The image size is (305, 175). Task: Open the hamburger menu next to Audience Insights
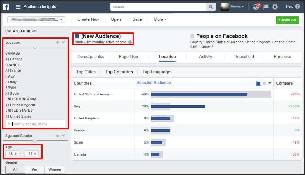tap(18, 7)
